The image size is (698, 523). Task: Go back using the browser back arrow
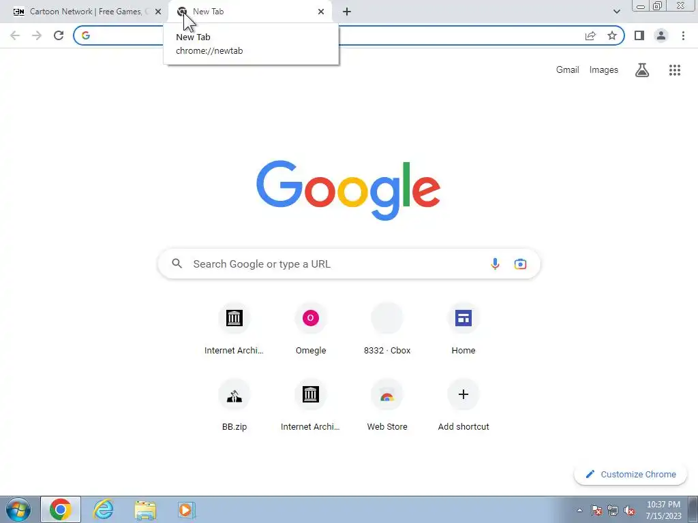pos(15,35)
